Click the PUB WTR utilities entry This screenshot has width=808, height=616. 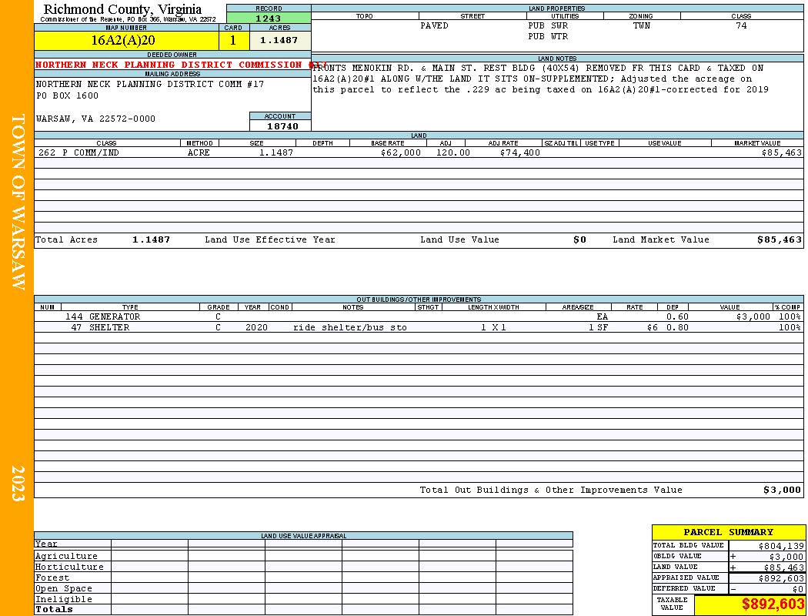tap(548, 37)
